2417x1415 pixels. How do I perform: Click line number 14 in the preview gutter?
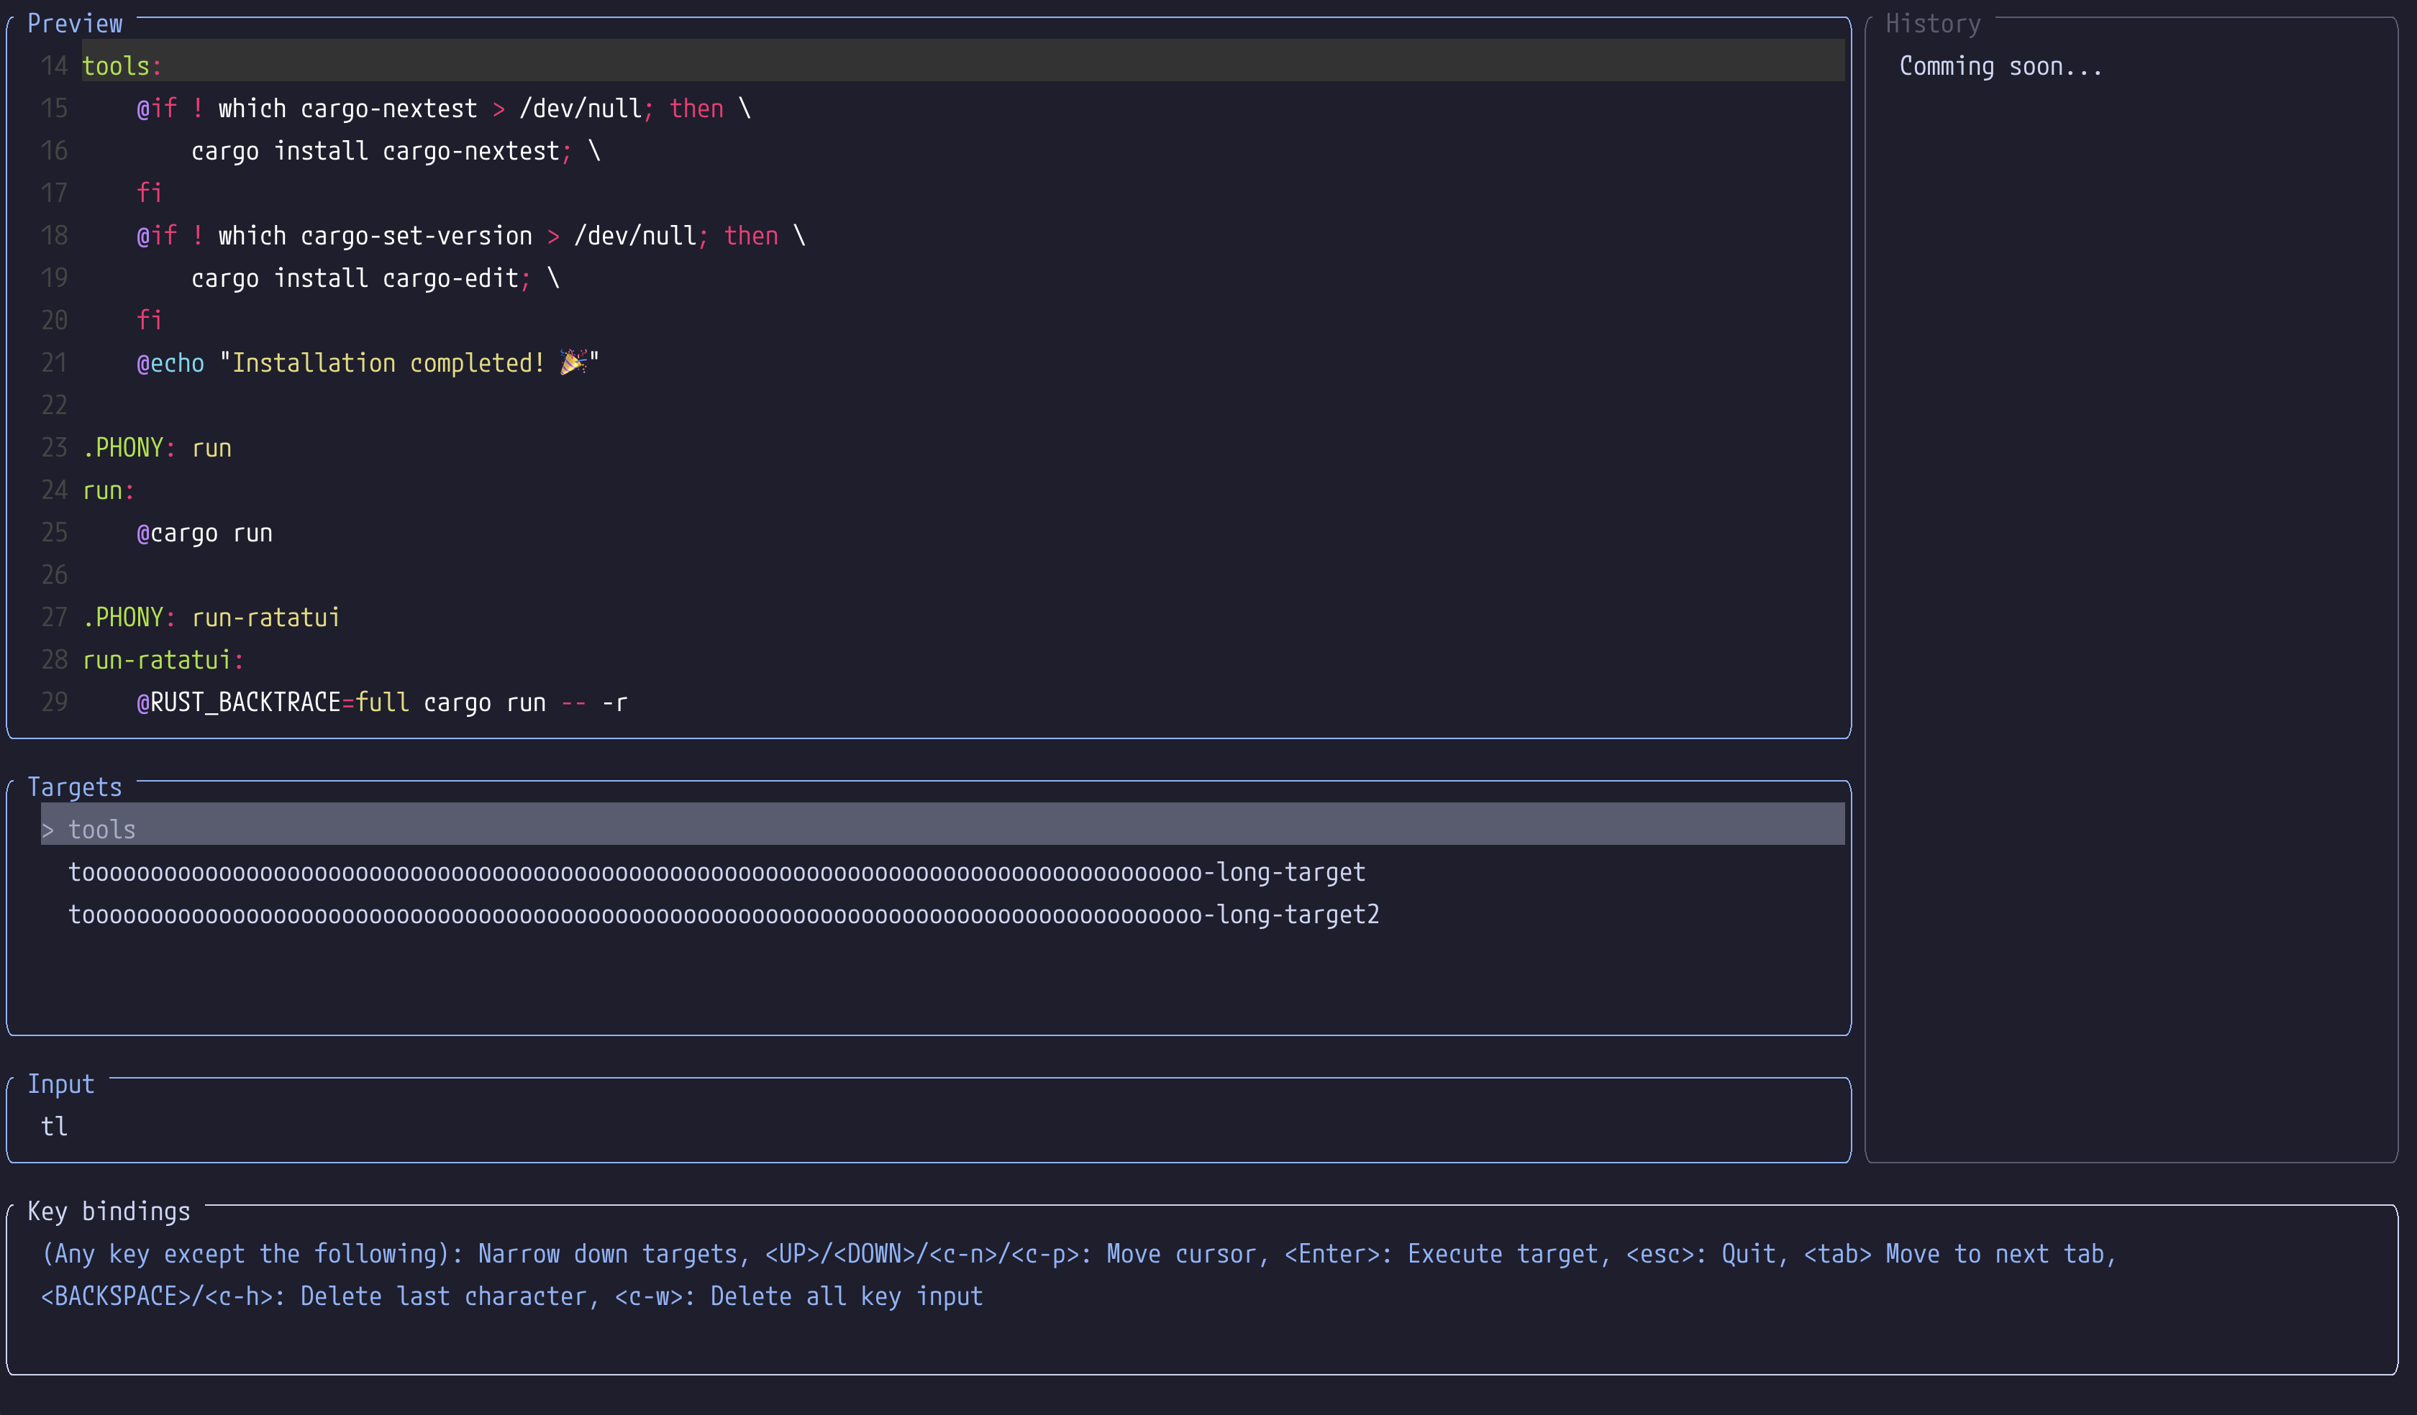coord(54,66)
